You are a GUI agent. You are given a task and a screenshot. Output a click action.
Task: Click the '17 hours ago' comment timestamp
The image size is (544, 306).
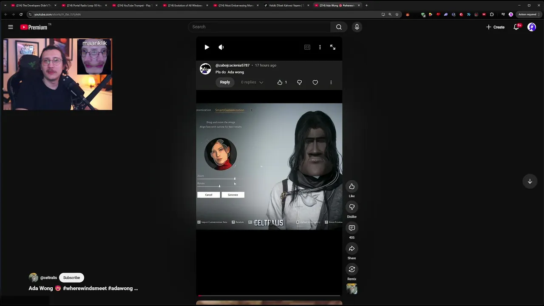(x=266, y=65)
